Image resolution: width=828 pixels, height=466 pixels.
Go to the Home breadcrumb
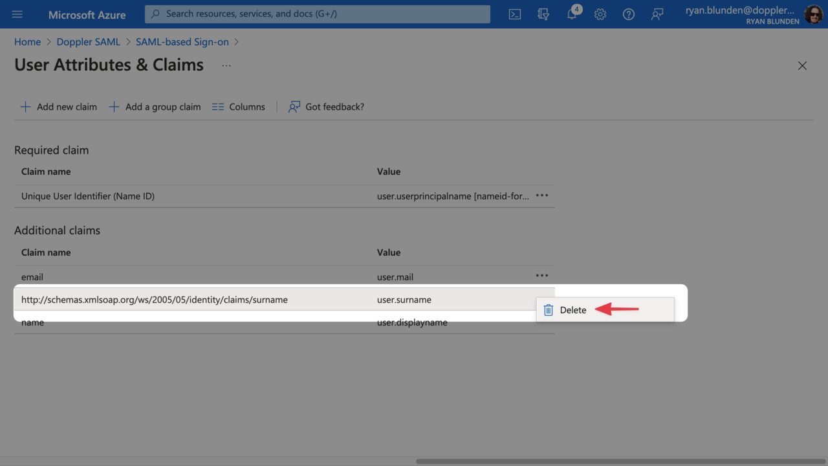27,41
